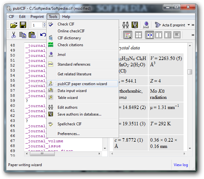Click the Acta E preprint icon

pyautogui.click(x=158, y=25)
